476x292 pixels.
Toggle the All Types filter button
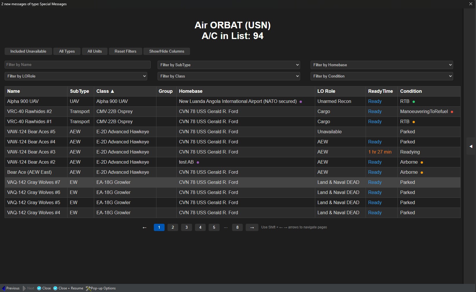pos(67,51)
